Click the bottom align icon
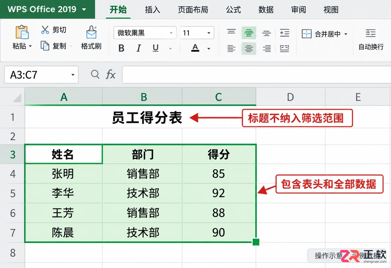This screenshot has height=268, width=391. tap(266, 33)
